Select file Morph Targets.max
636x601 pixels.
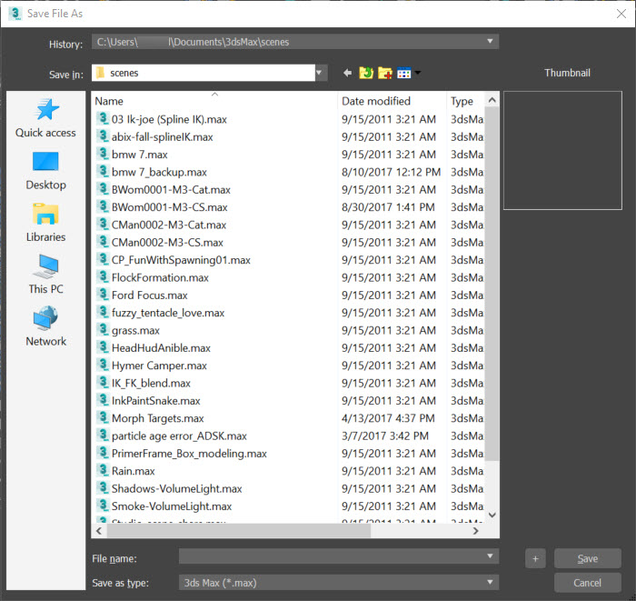coord(158,418)
